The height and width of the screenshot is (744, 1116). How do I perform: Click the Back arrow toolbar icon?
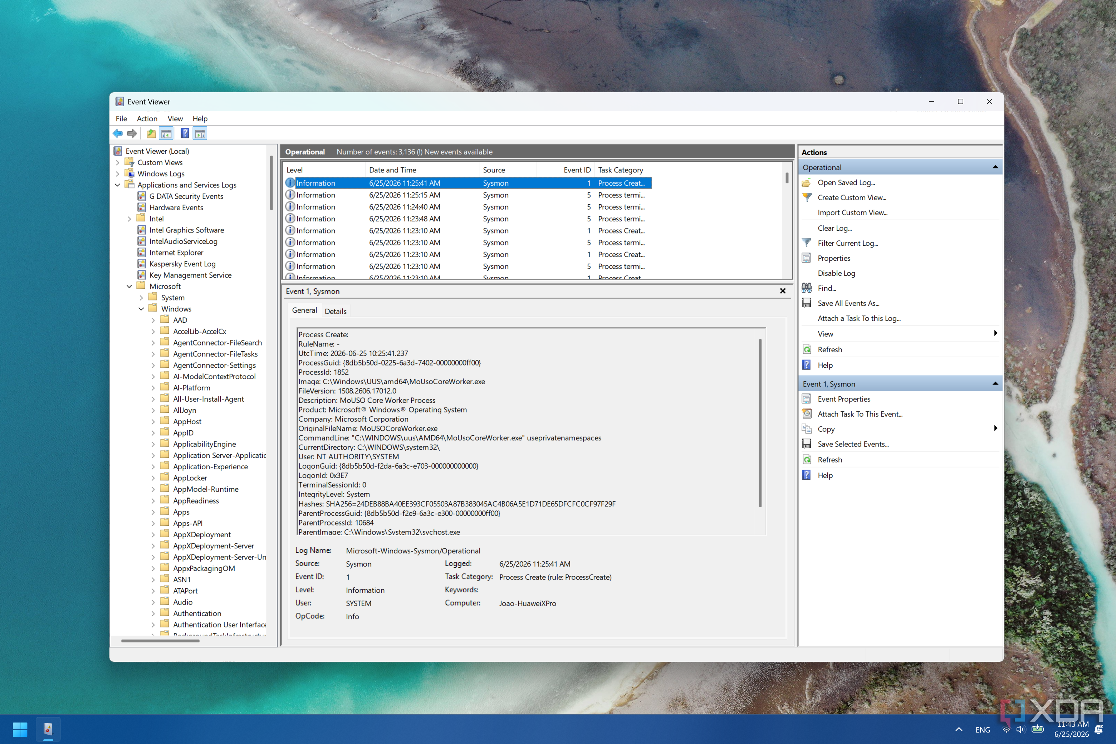tap(118, 133)
